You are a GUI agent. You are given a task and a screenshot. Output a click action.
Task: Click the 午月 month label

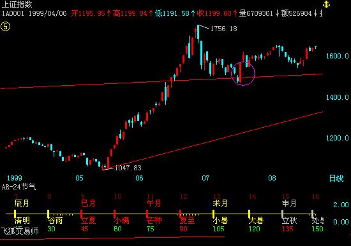(154, 203)
